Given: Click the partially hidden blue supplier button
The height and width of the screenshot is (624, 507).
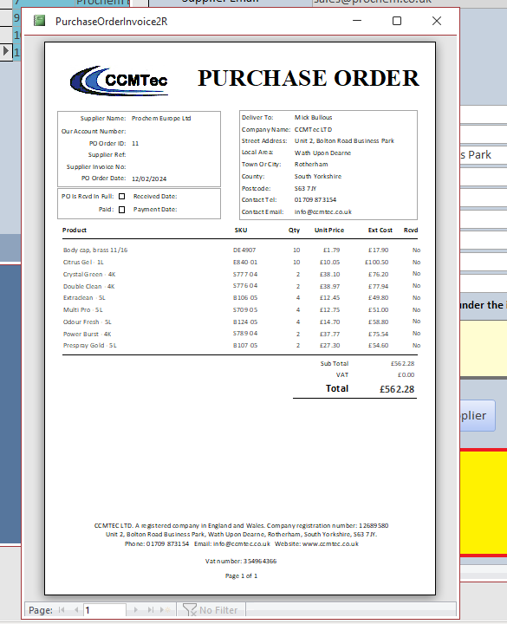Looking at the screenshot, I should pyautogui.click(x=478, y=415).
